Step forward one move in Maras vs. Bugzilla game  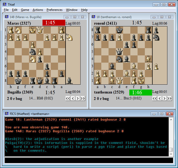[x=78, y=98]
